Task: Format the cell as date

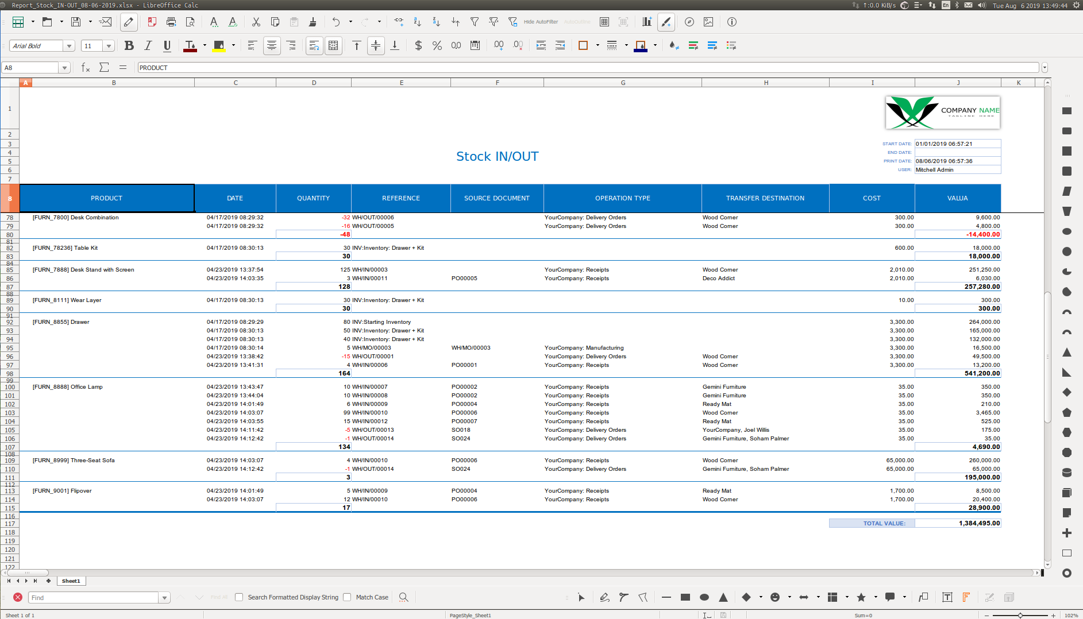Action: tap(475, 45)
